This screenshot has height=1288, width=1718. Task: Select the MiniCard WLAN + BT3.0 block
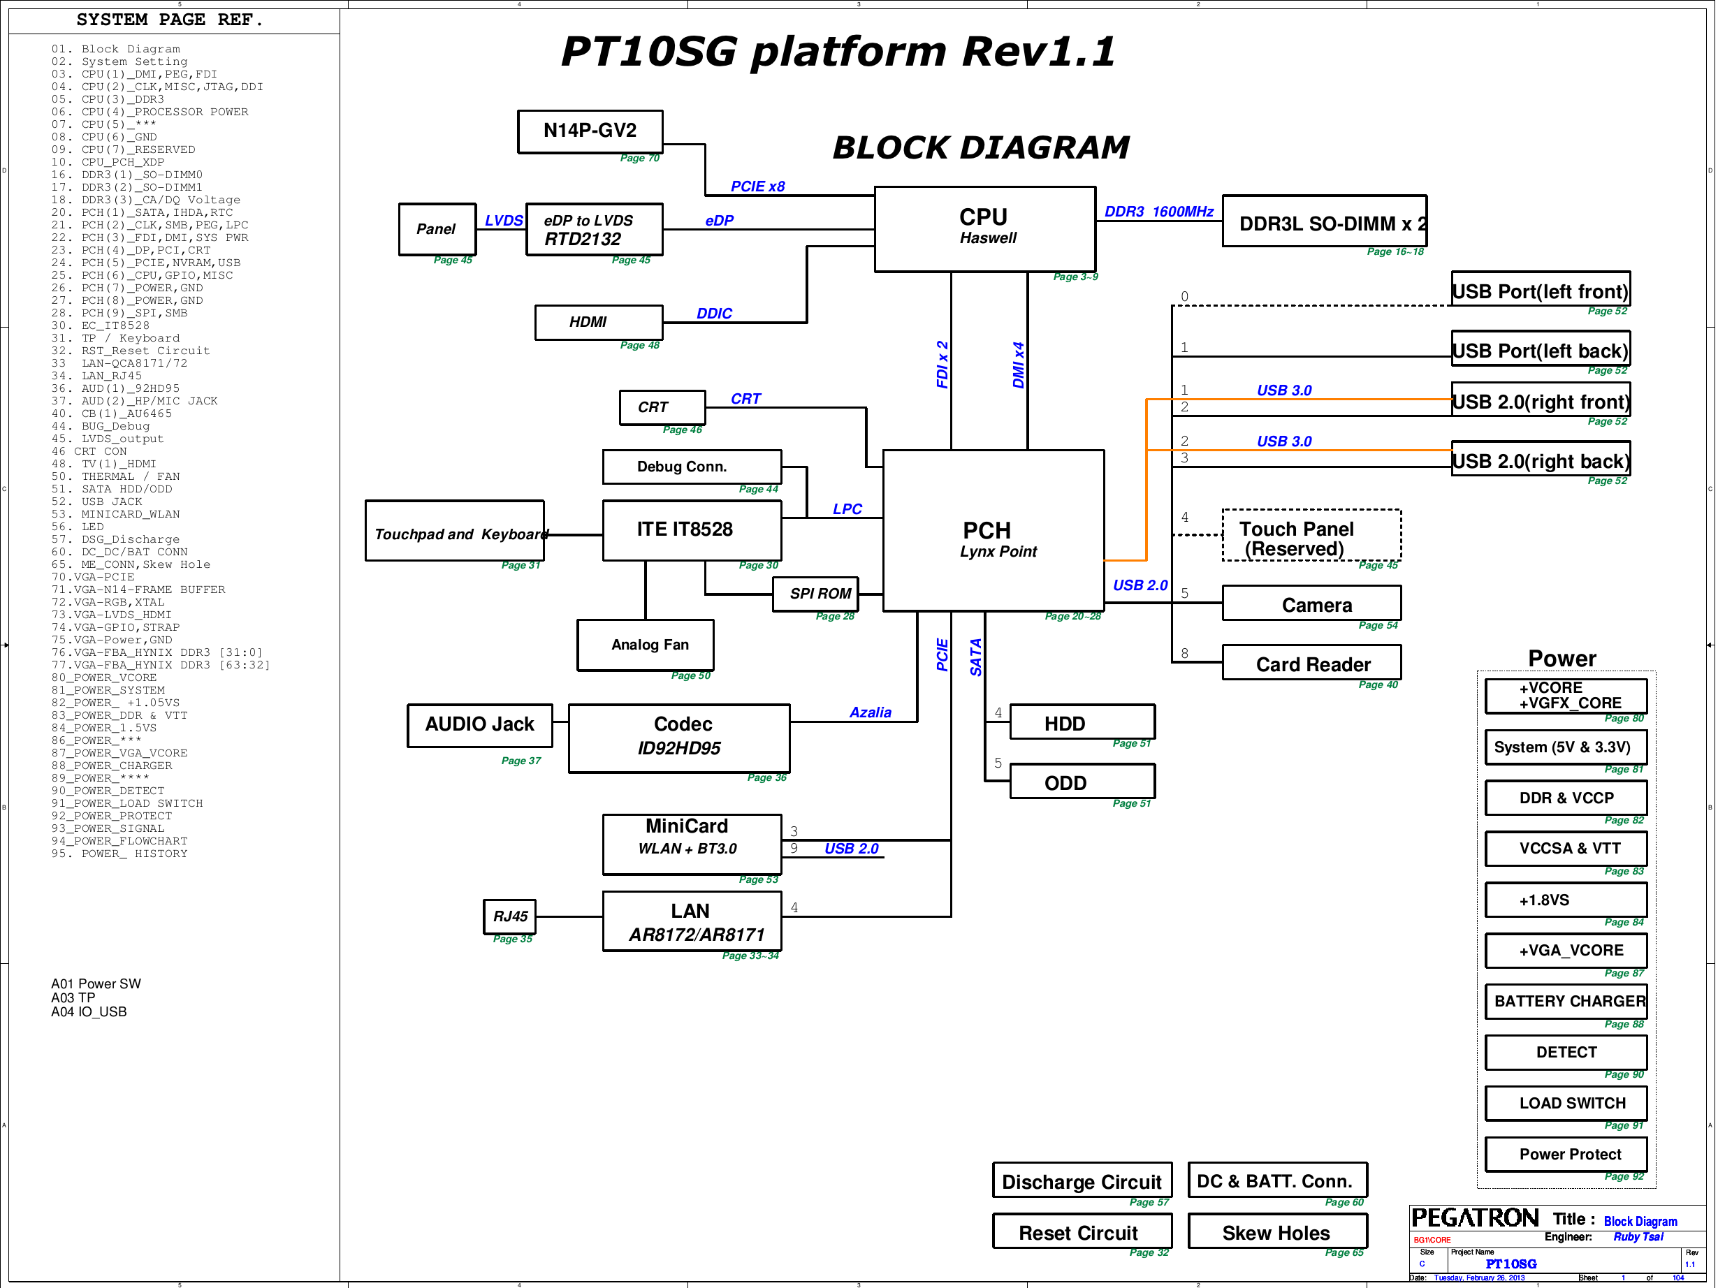[x=692, y=844]
